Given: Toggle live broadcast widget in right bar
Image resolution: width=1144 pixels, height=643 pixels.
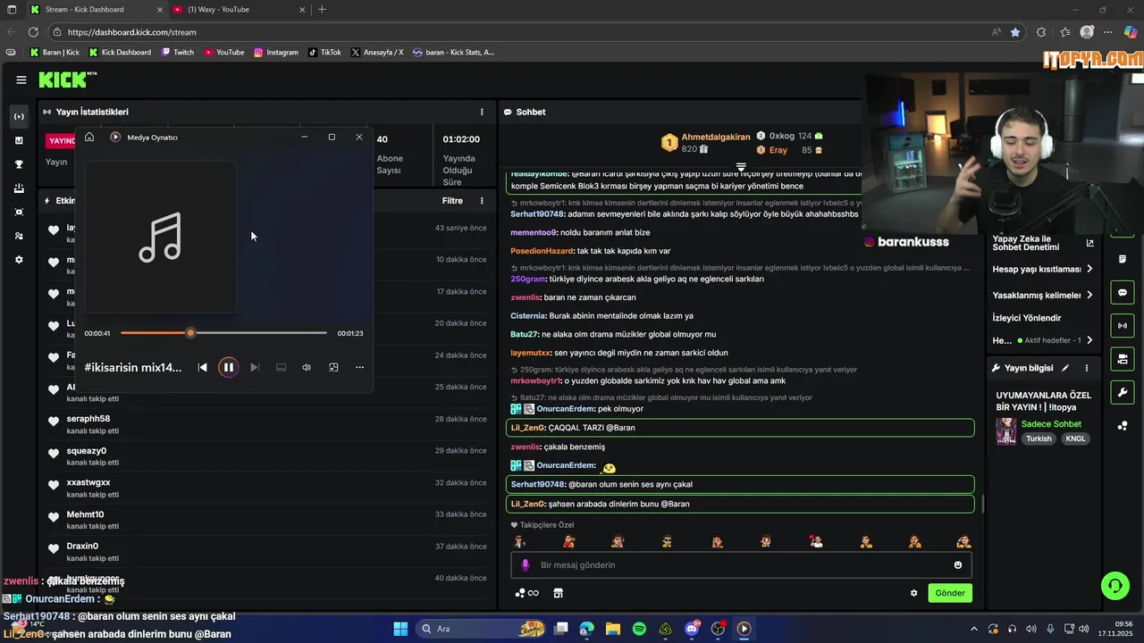Looking at the screenshot, I should pyautogui.click(x=1123, y=326).
